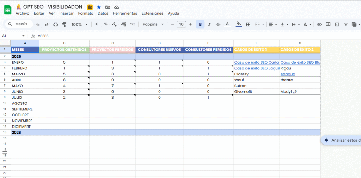Click the insert link icon
Image resolution: width=361 pixels, height=178 pixels.
[x=319, y=24]
